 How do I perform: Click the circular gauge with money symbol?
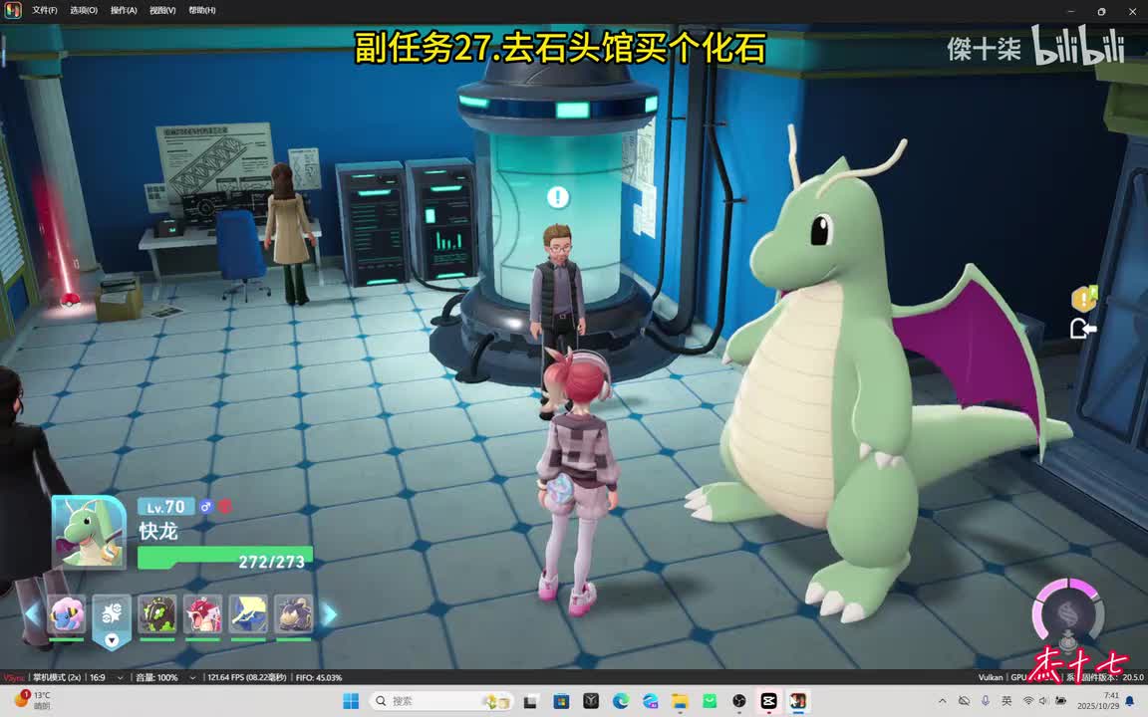coord(1068,613)
